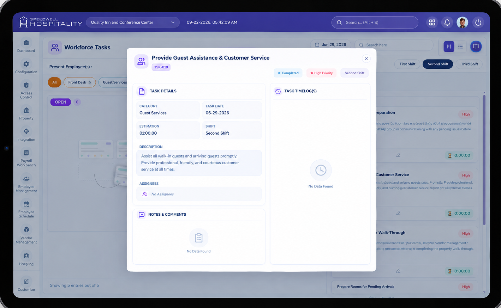Filter by Guest Services department
501x308 pixels.
click(x=113, y=82)
